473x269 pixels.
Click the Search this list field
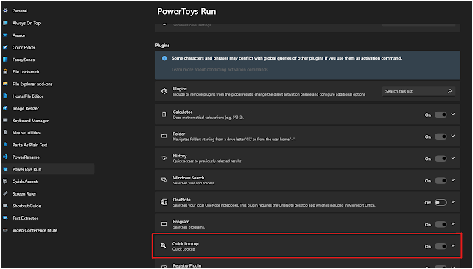(x=418, y=91)
